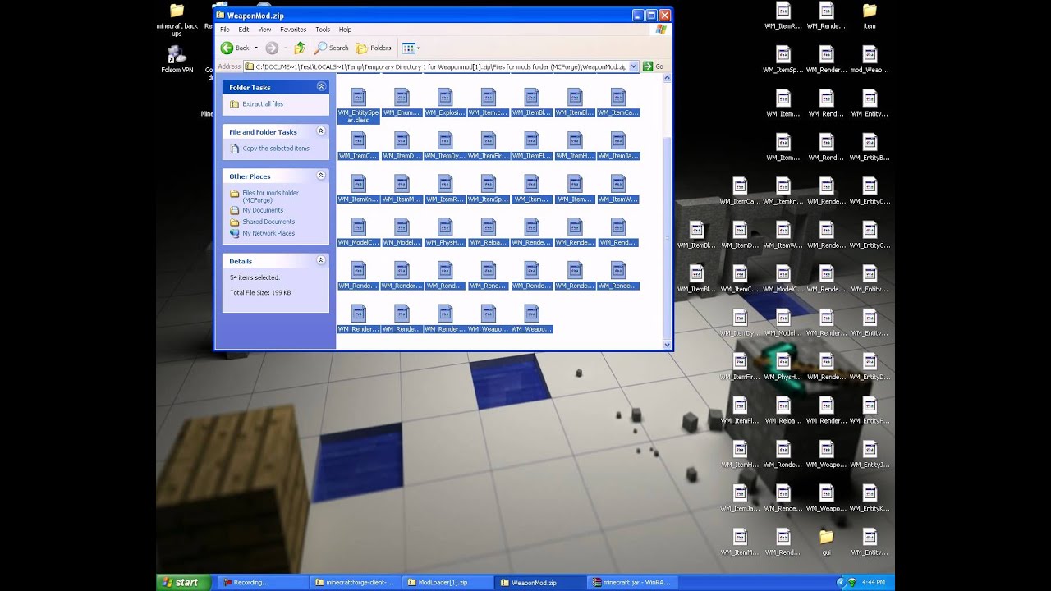The height and width of the screenshot is (591, 1051).
Task: Click 'Extract all files' link
Action: pyautogui.click(x=263, y=104)
